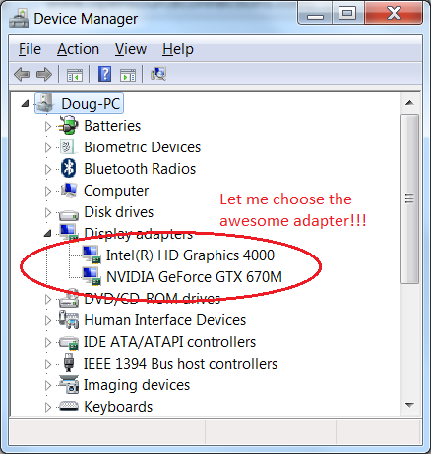Screen dimensions: 431x454
Task: Open the File menu
Action: [30, 49]
